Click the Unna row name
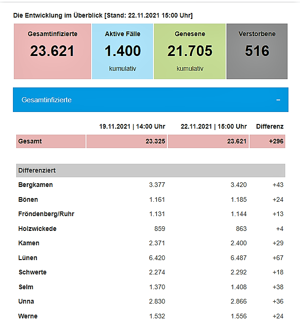The width and height of the screenshot is (300, 329). click(x=26, y=301)
